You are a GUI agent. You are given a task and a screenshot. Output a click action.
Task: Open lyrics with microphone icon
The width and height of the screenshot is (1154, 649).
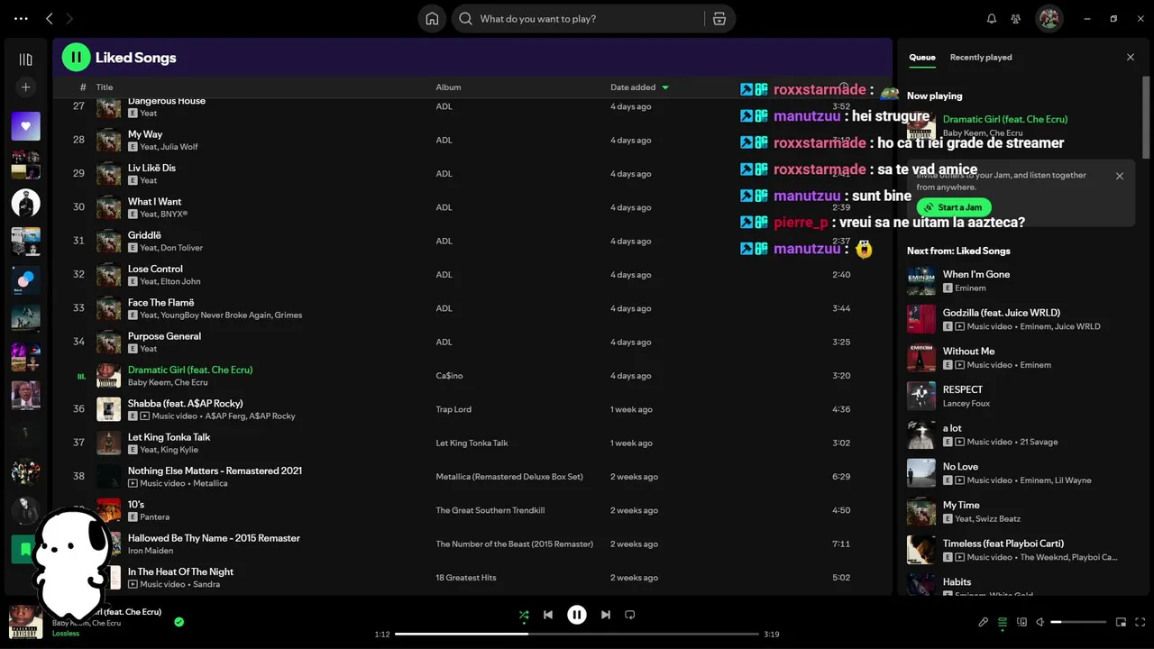pyautogui.click(x=984, y=622)
